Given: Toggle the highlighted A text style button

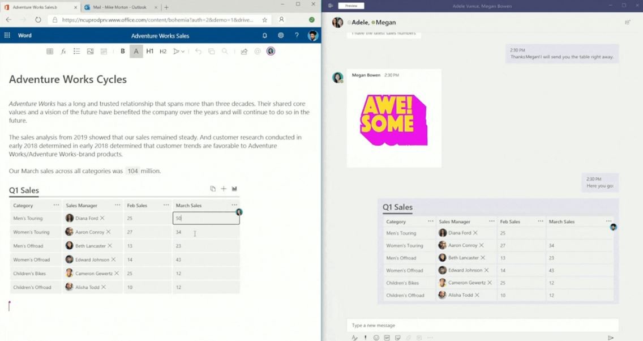Looking at the screenshot, I should pyautogui.click(x=136, y=52).
